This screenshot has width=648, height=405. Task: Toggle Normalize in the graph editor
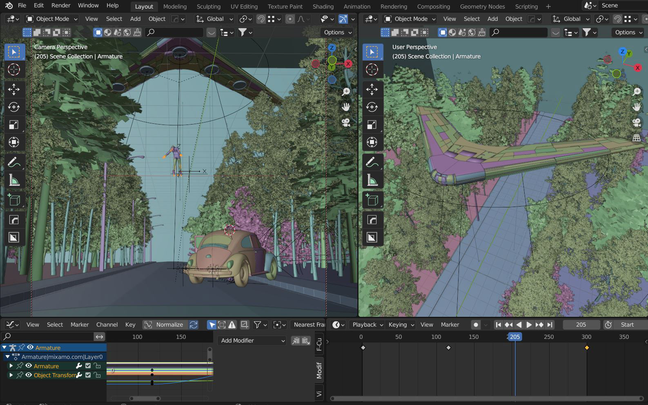click(x=164, y=325)
